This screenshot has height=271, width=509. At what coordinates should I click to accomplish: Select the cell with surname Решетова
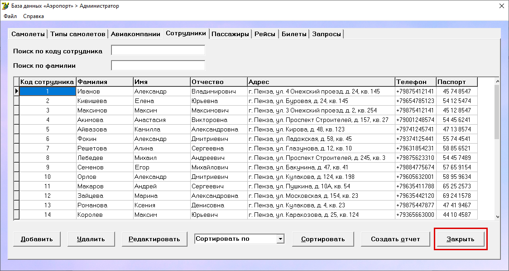105,148
